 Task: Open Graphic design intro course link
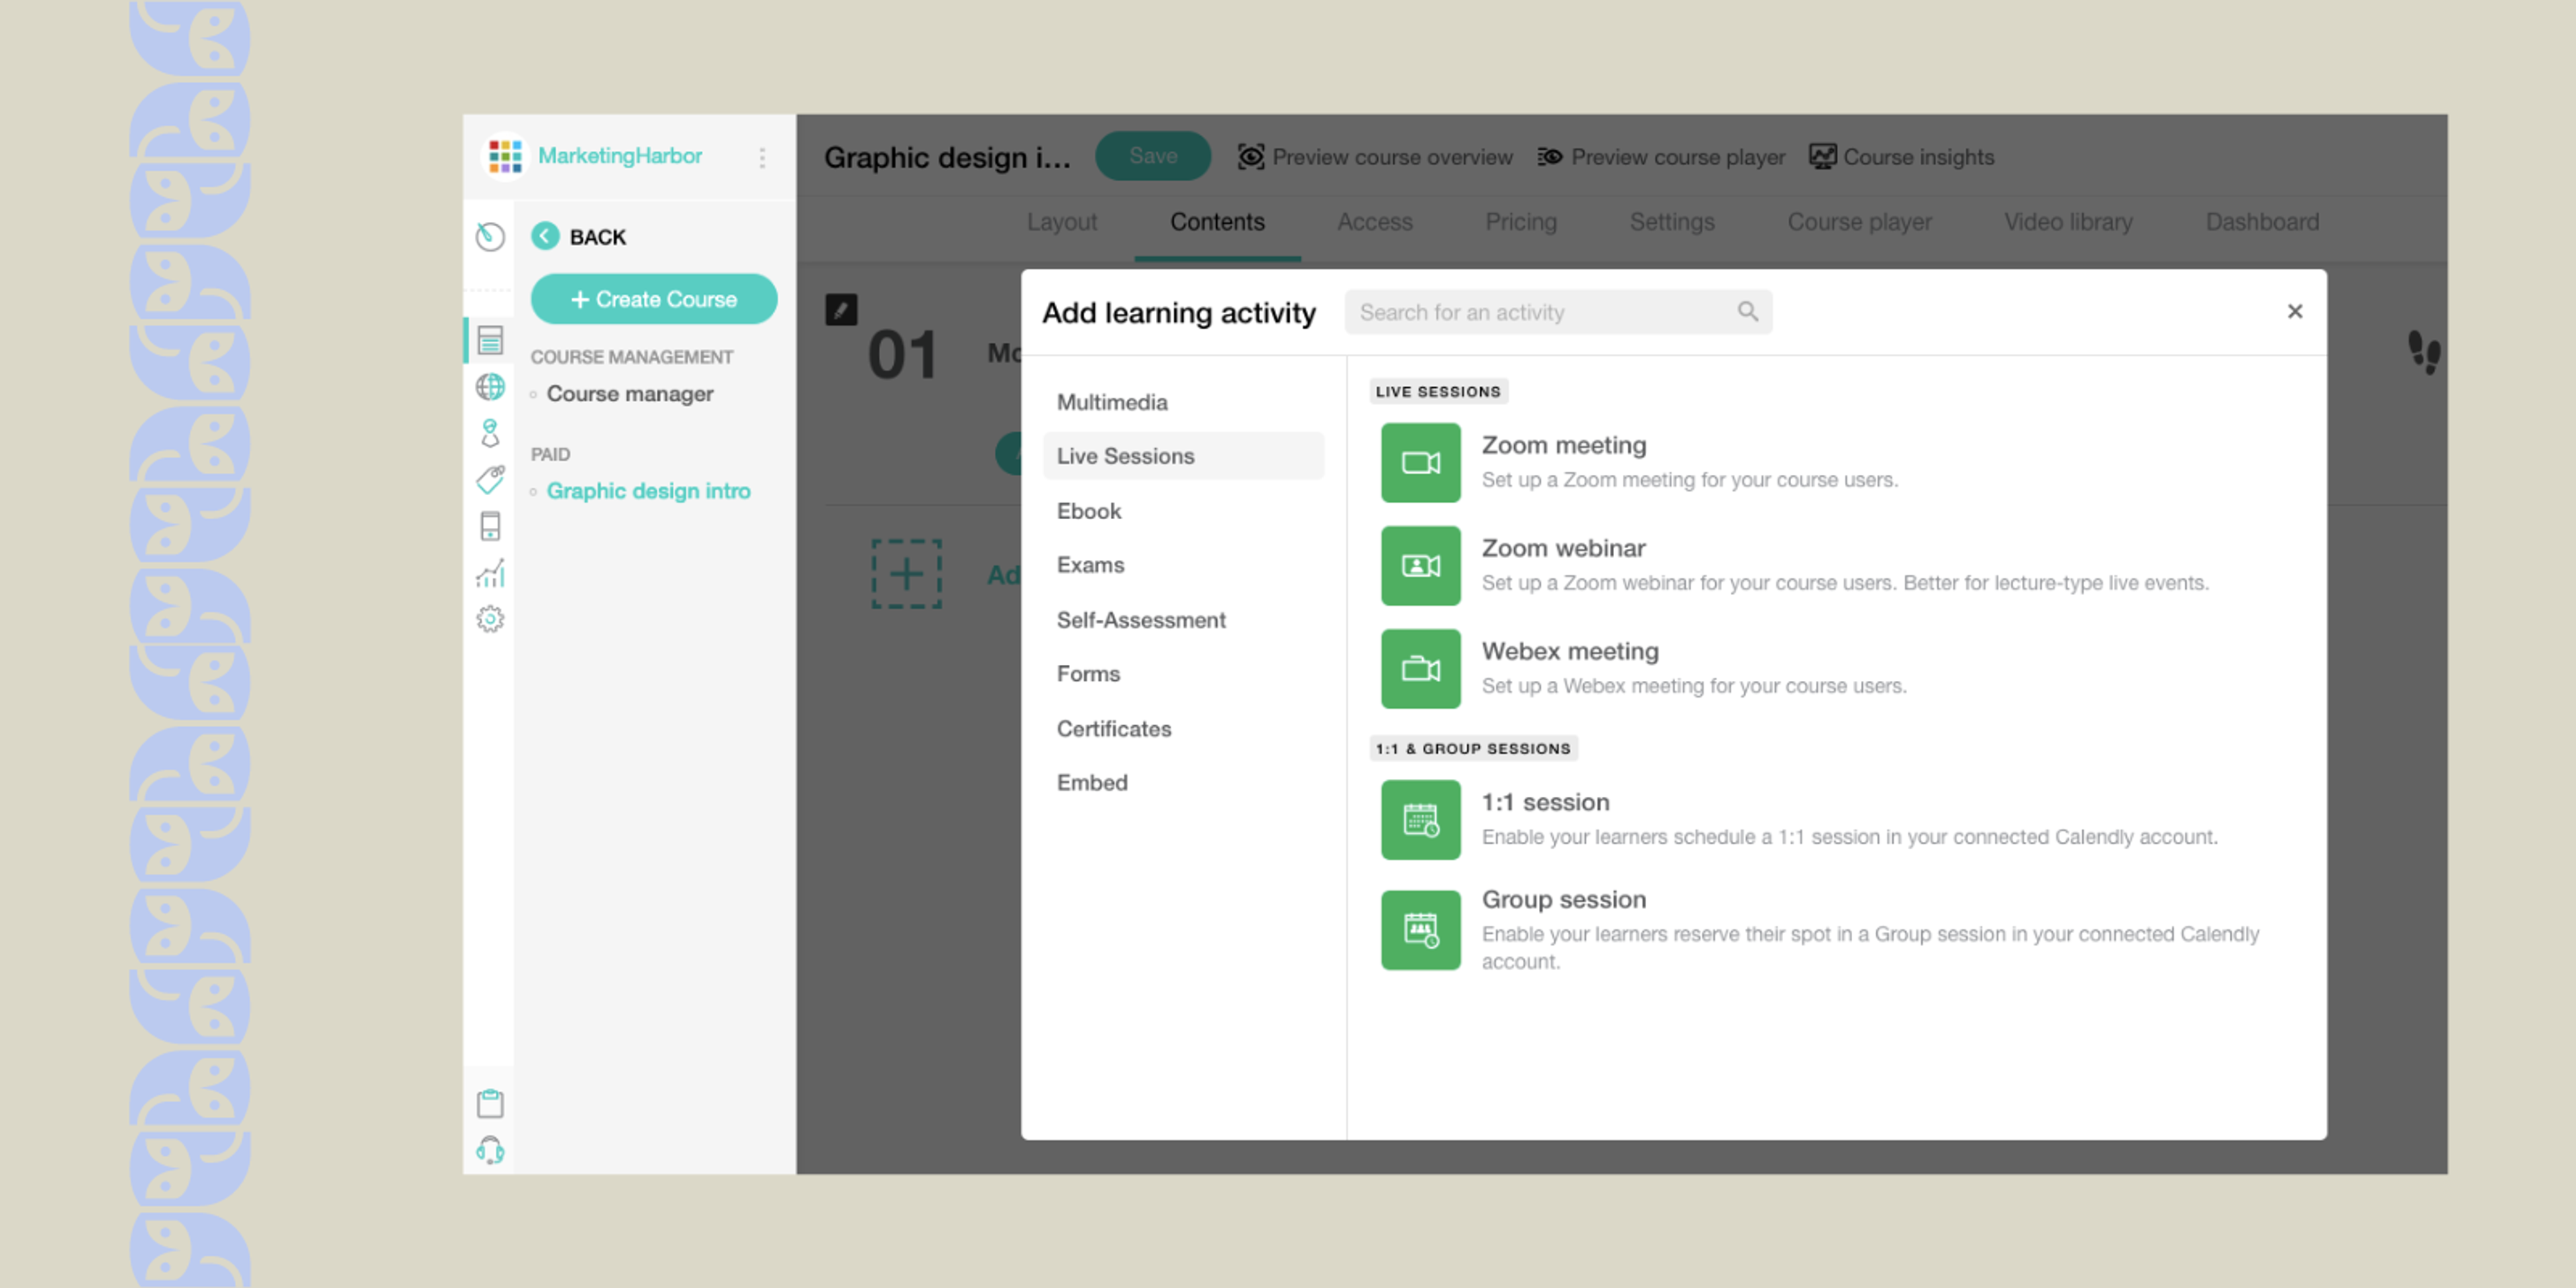[x=648, y=491]
